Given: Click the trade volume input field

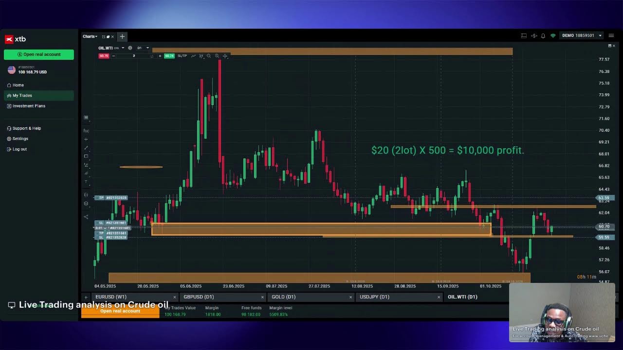Looking at the screenshot, I should pyautogui.click(x=134, y=56).
